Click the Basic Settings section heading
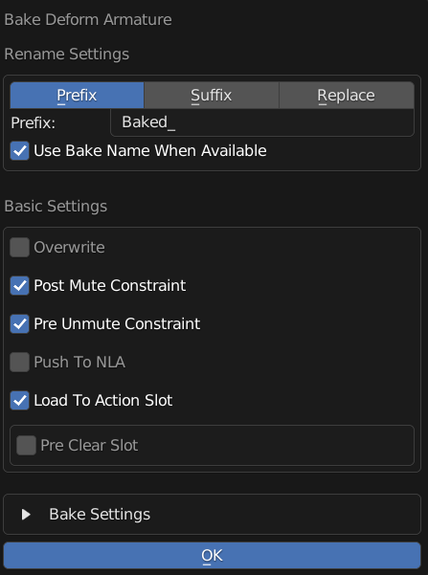Image resolution: width=428 pixels, height=575 pixels. click(56, 206)
